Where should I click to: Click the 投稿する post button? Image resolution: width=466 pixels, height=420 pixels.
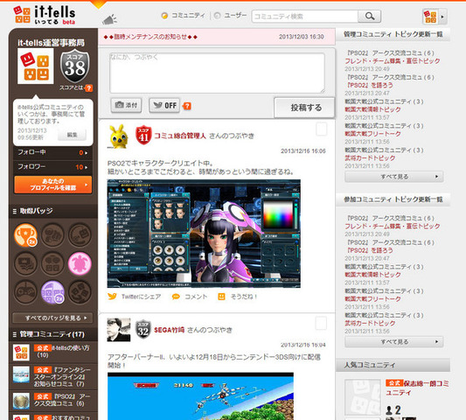(x=304, y=108)
